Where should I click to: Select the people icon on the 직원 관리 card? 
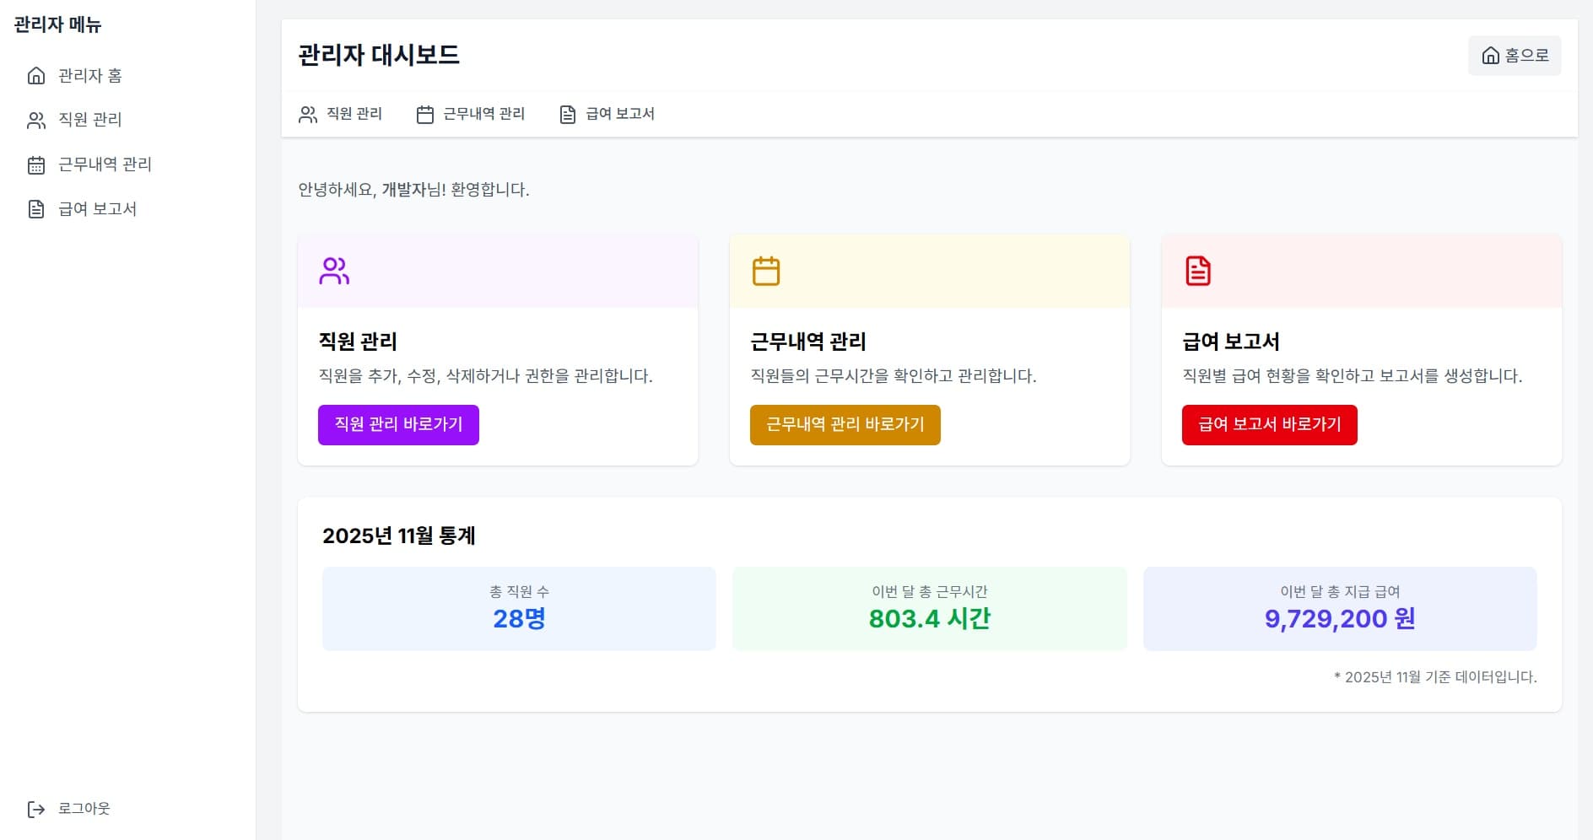pos(333,270)
